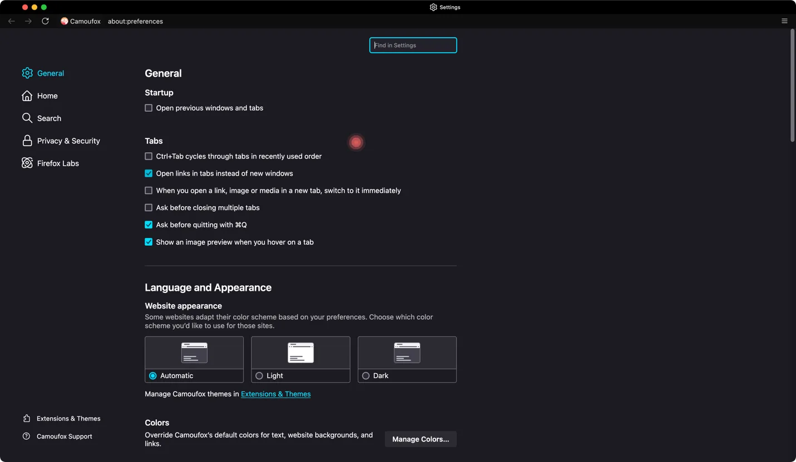Open the Privacy & Security category label
796x462 pixels.
pos(68,141)
